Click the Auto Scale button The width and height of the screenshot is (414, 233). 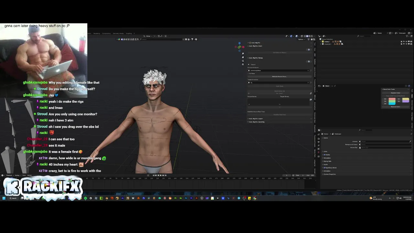click(x=280, y=86)
